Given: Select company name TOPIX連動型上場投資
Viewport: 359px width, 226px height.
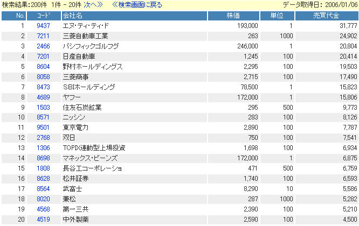Looking at the screenshot, I should pos(94,148).
